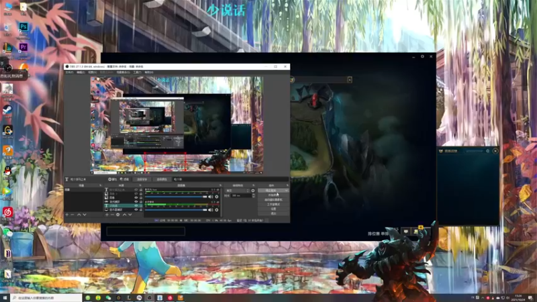
Task: Click the Exit button in OBS Controls
Action: (x=273, y=213)
